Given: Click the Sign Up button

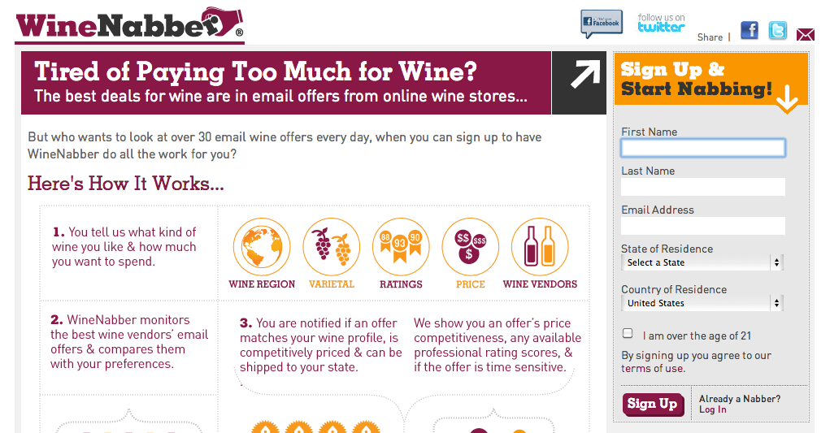Looking at the screenshot, I should point(654,405).
